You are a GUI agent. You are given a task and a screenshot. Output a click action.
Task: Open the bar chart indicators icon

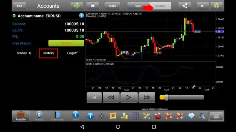click(124, 116)
